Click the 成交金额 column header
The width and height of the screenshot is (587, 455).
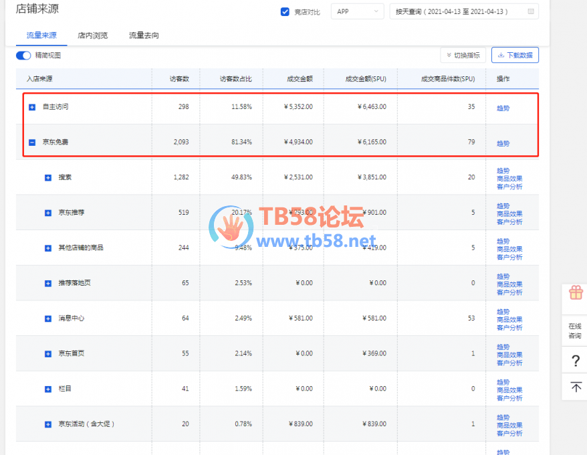tap(300, 79)
